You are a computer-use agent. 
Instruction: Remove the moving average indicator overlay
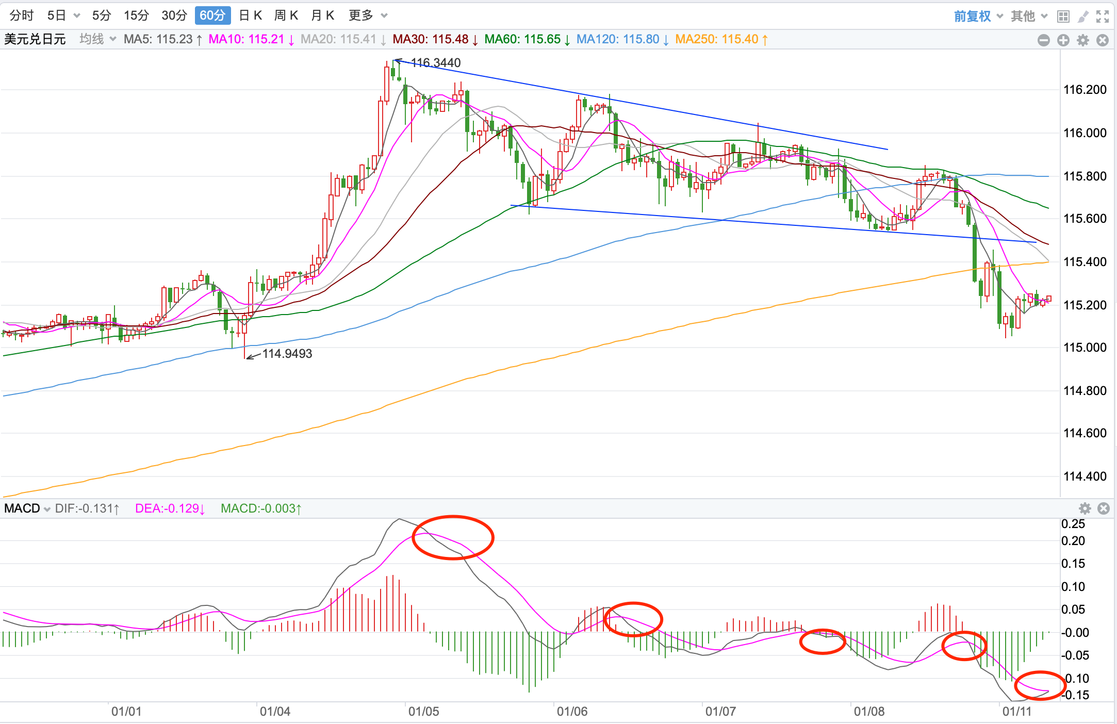[x=1103, y=40]
